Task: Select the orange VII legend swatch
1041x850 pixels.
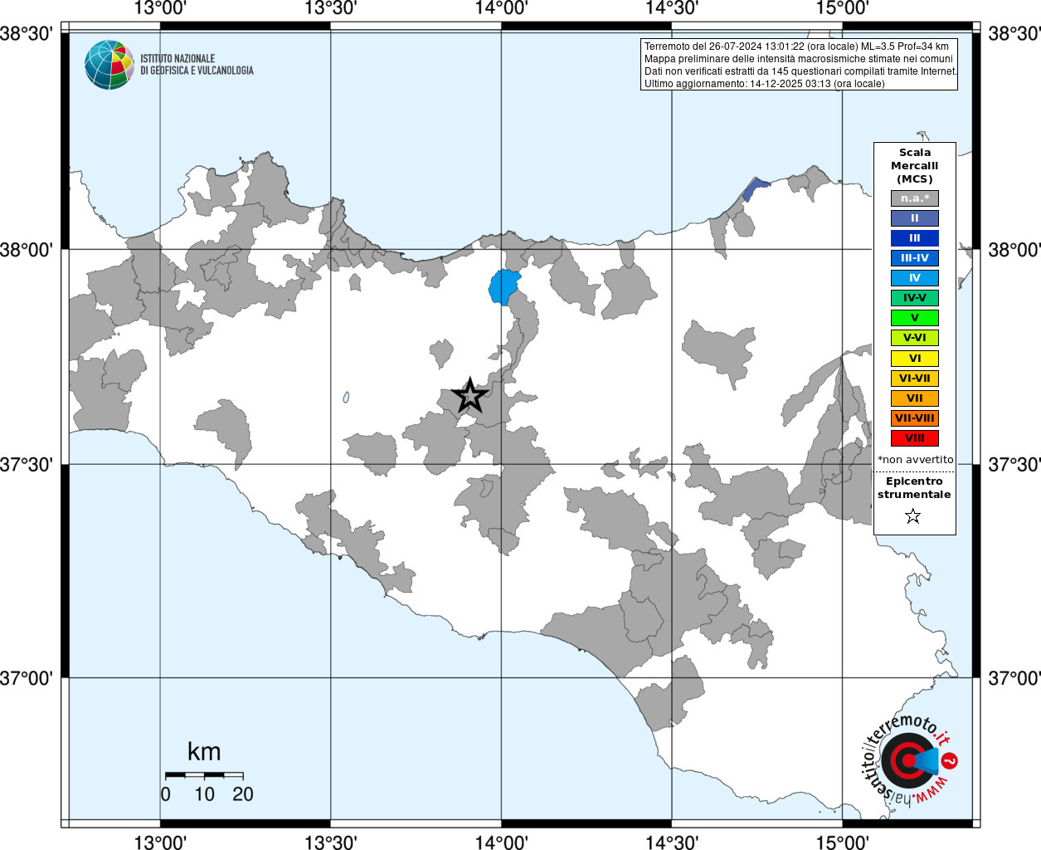Action: tap(914, 398)
